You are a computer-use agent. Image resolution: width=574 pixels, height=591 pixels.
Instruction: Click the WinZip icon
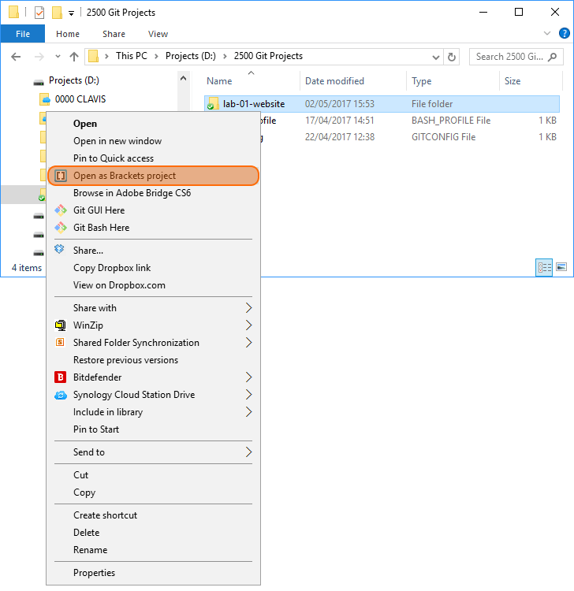click(x=61, y=325)
